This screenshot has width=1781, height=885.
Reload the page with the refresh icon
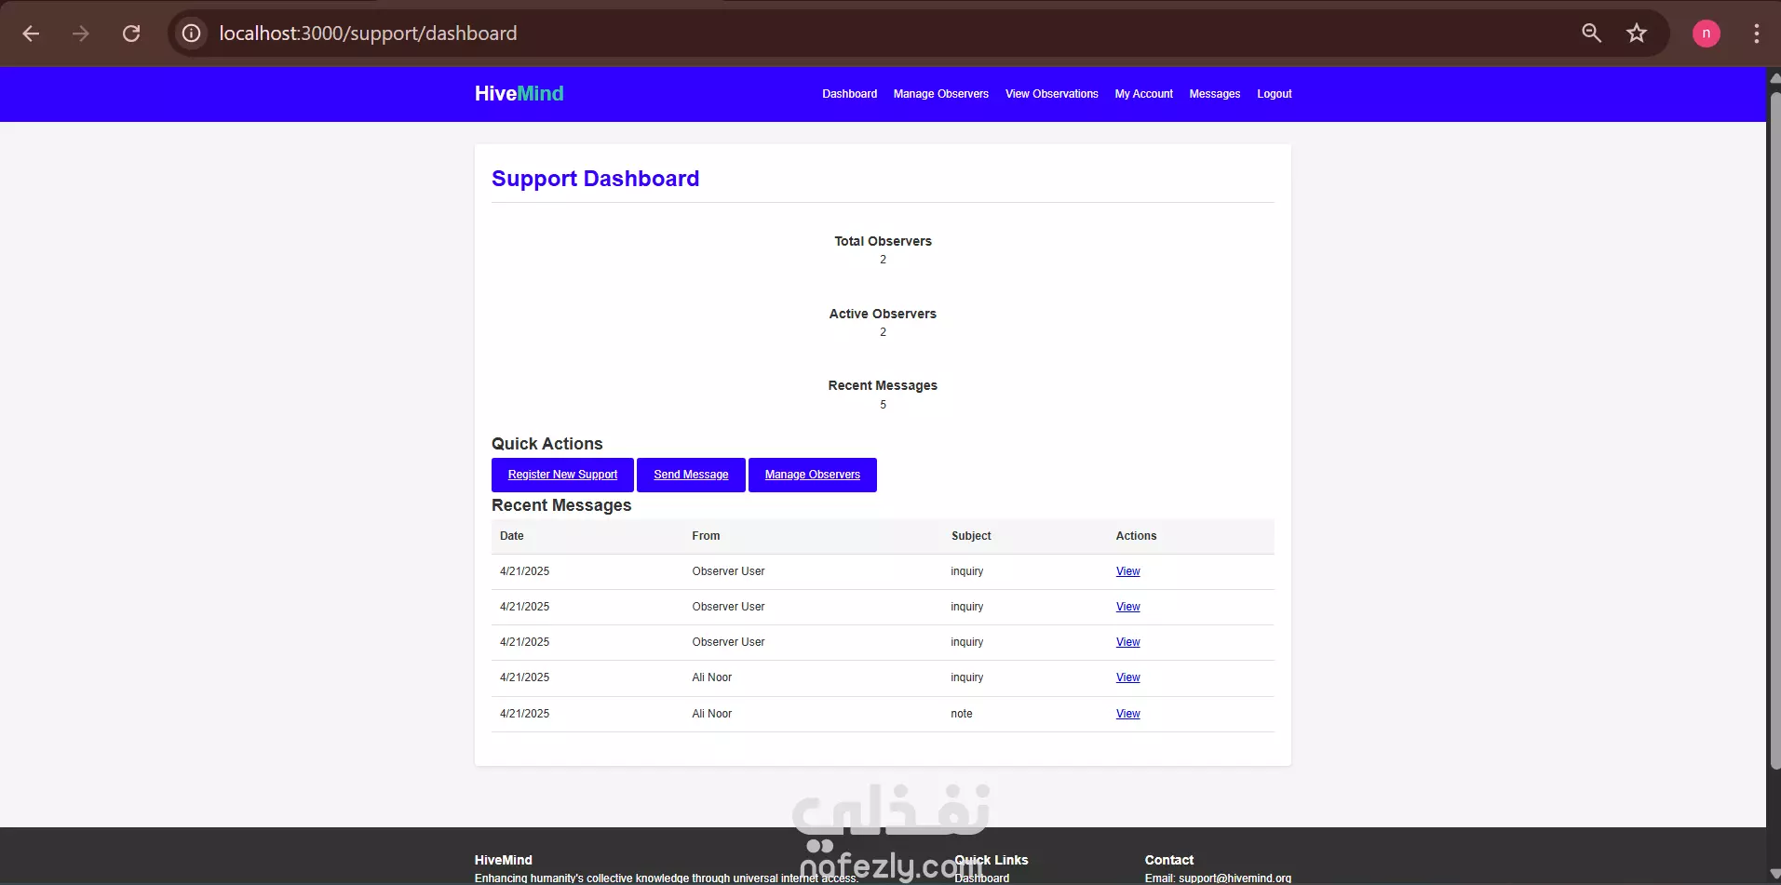(x=131, y=34)
